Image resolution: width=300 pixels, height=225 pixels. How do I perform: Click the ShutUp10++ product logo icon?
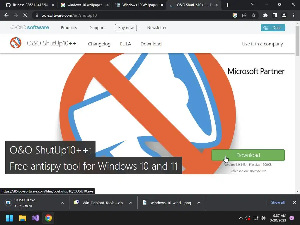pyautogui.click(x=16, y=43)
